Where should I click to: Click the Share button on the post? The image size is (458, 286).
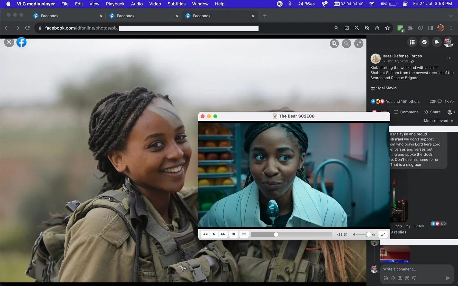pyautogui.click(x=432, y=112)
